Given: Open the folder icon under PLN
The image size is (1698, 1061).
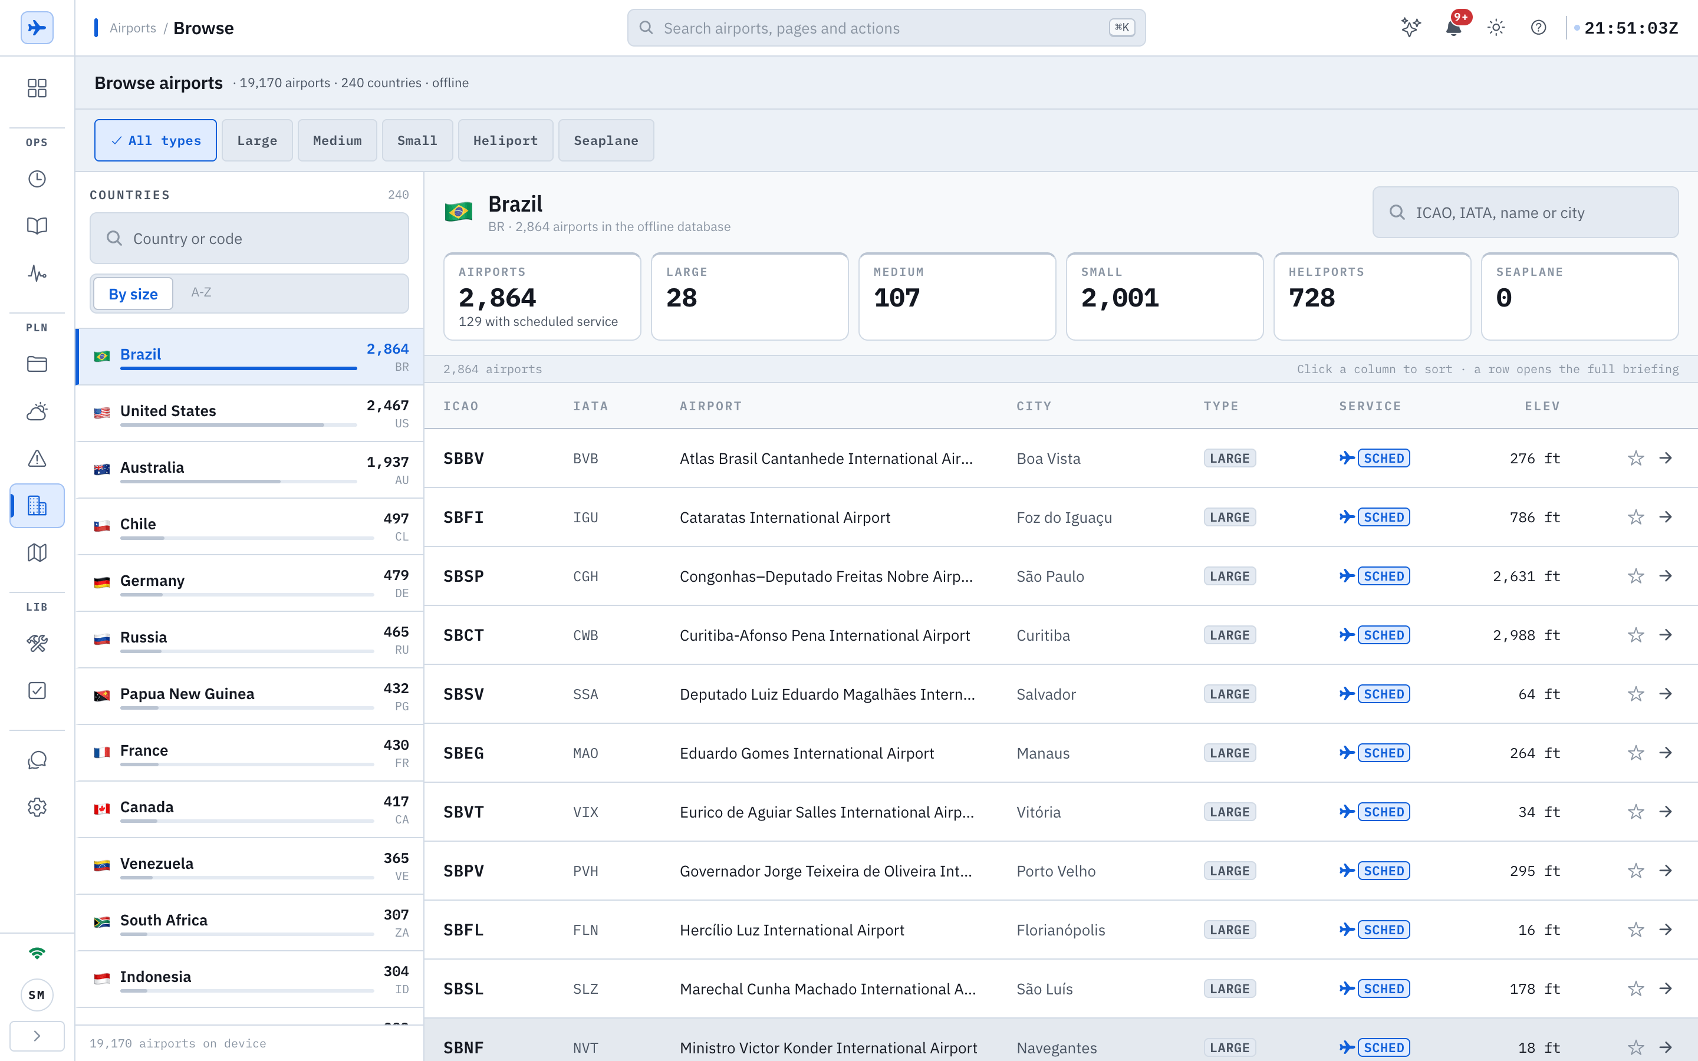Looking at the screenshot, I should (37, 364).
